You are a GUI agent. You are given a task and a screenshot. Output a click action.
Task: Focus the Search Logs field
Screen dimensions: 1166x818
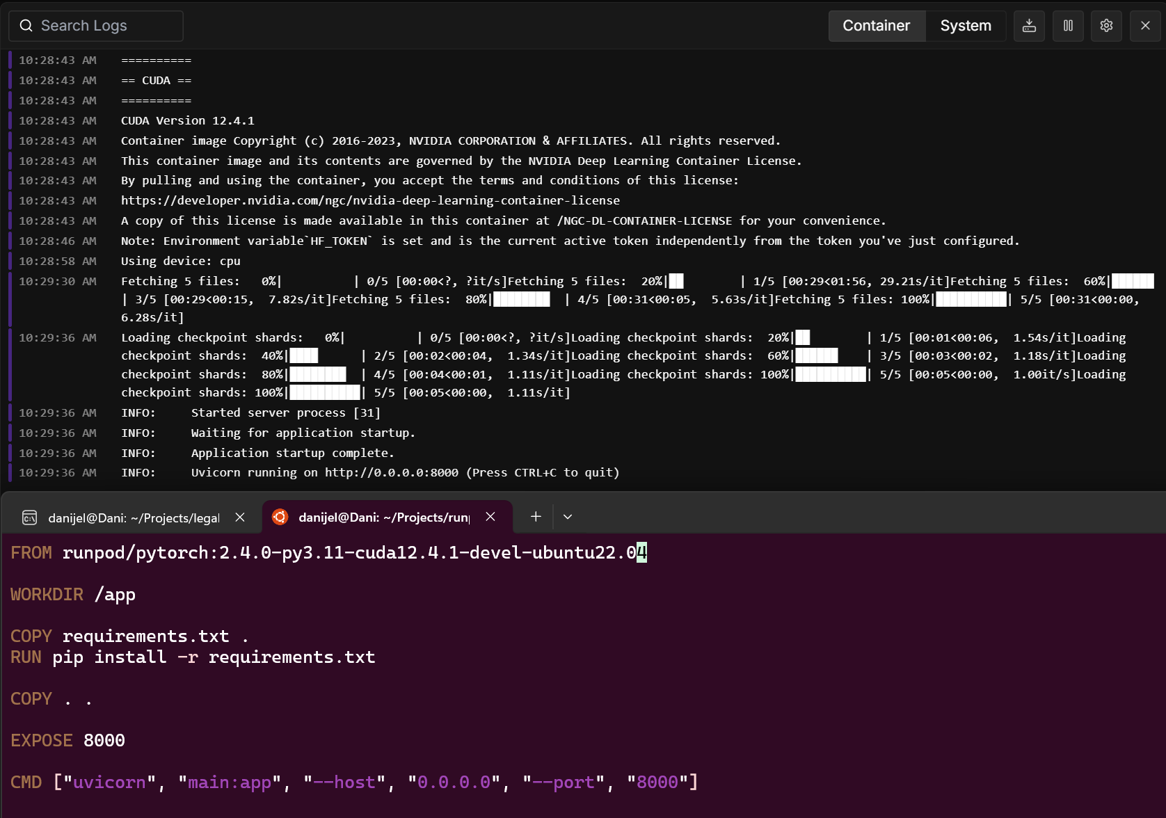96,26
